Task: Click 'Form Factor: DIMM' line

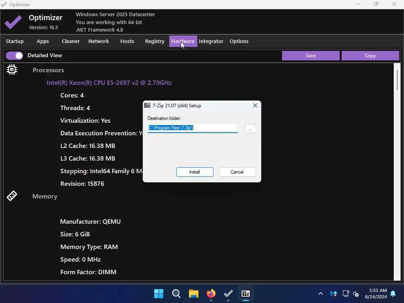Action: coord(88,272)
